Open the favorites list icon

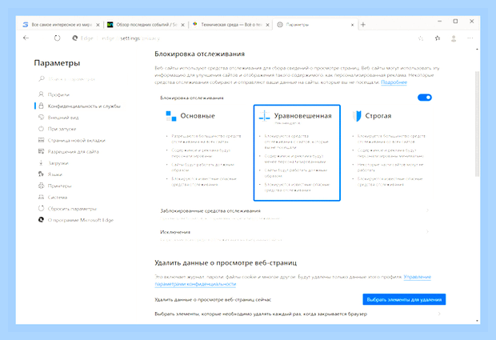click(438, 38)
